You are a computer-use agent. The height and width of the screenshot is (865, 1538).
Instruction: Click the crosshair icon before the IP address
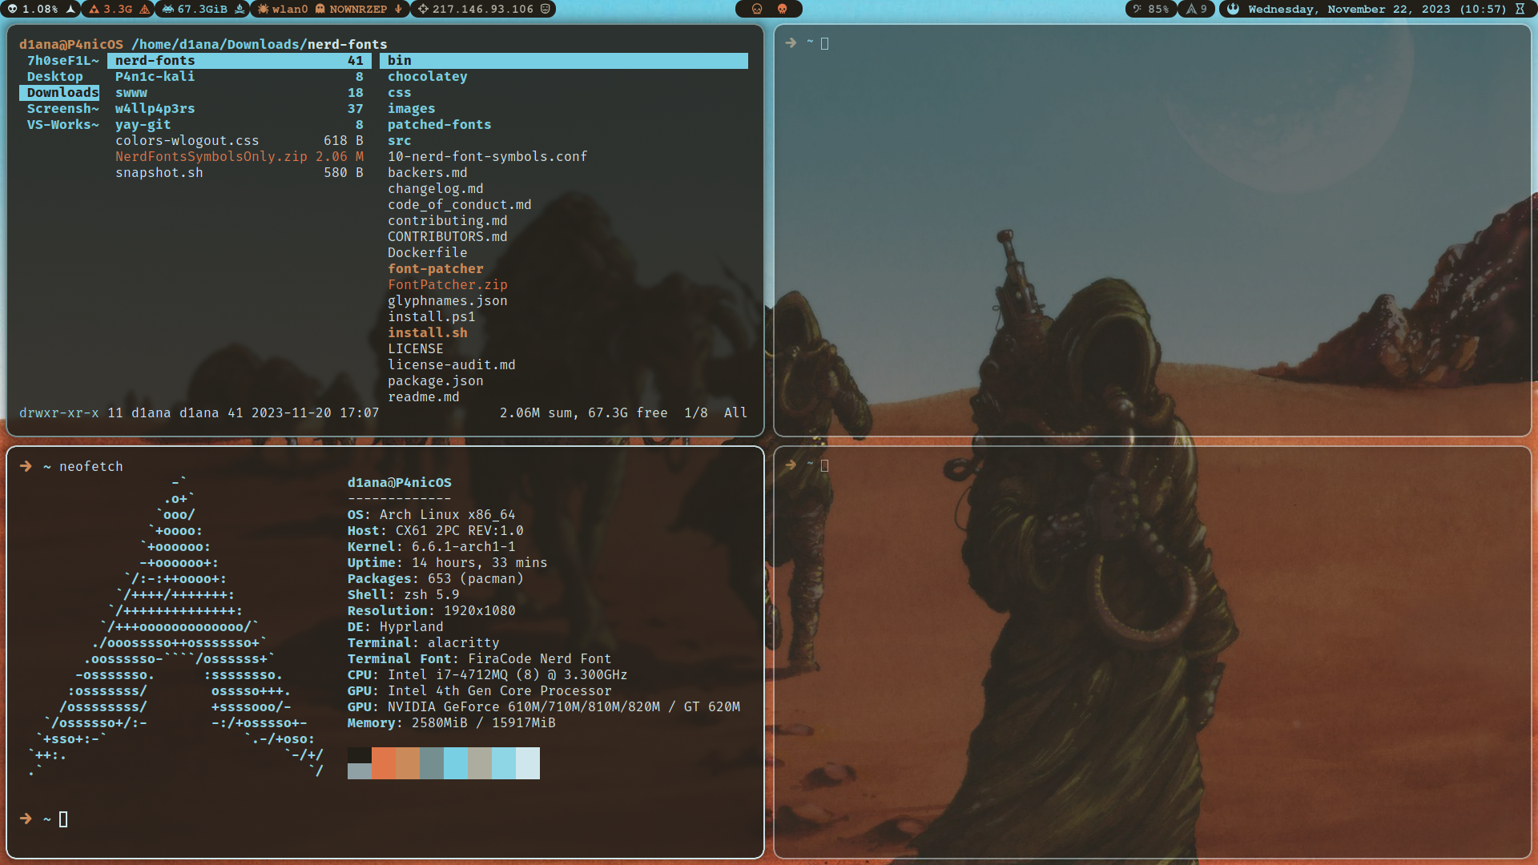pos(422,10)
